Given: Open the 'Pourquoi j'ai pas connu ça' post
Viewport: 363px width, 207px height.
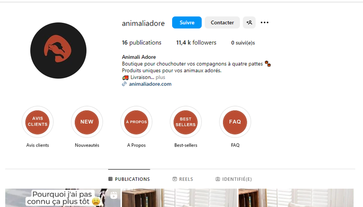Looking at the screenshot, I should click(63, 198).
